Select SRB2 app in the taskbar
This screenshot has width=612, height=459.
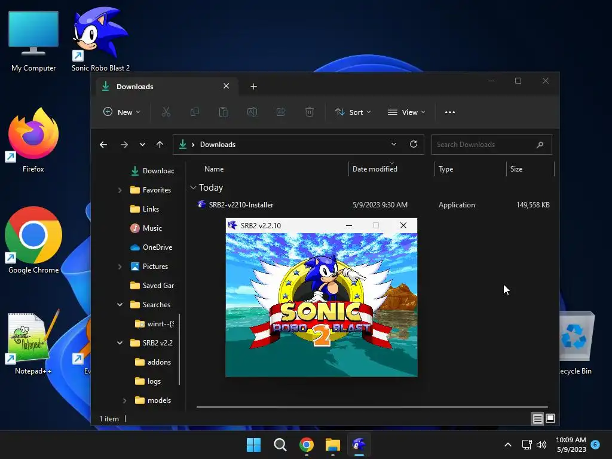(x=359, y=445)
